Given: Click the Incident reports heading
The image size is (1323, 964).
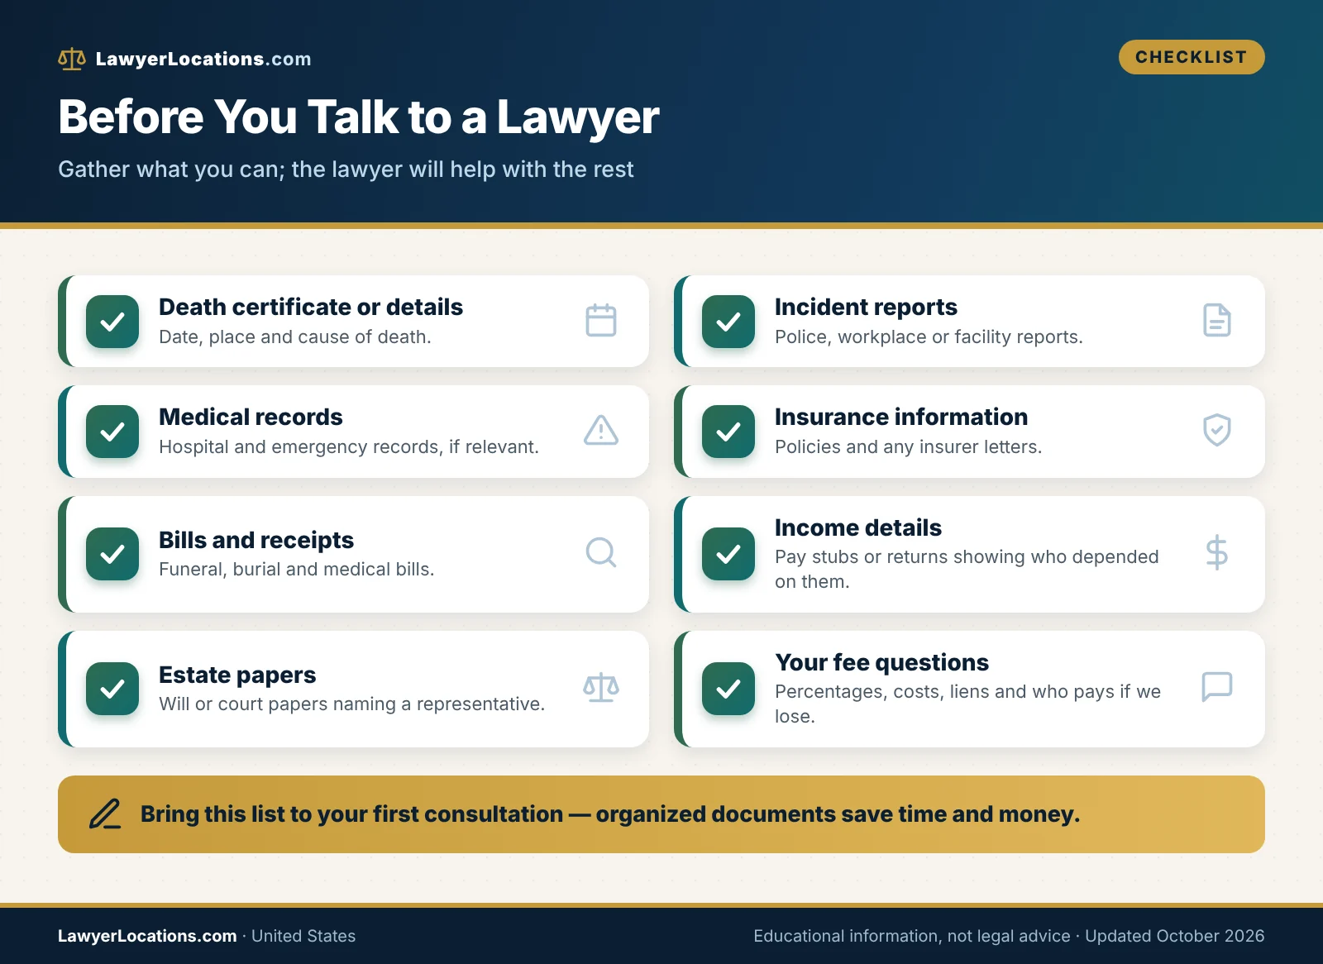Looking at the screenshot, I should pos(867,308).
